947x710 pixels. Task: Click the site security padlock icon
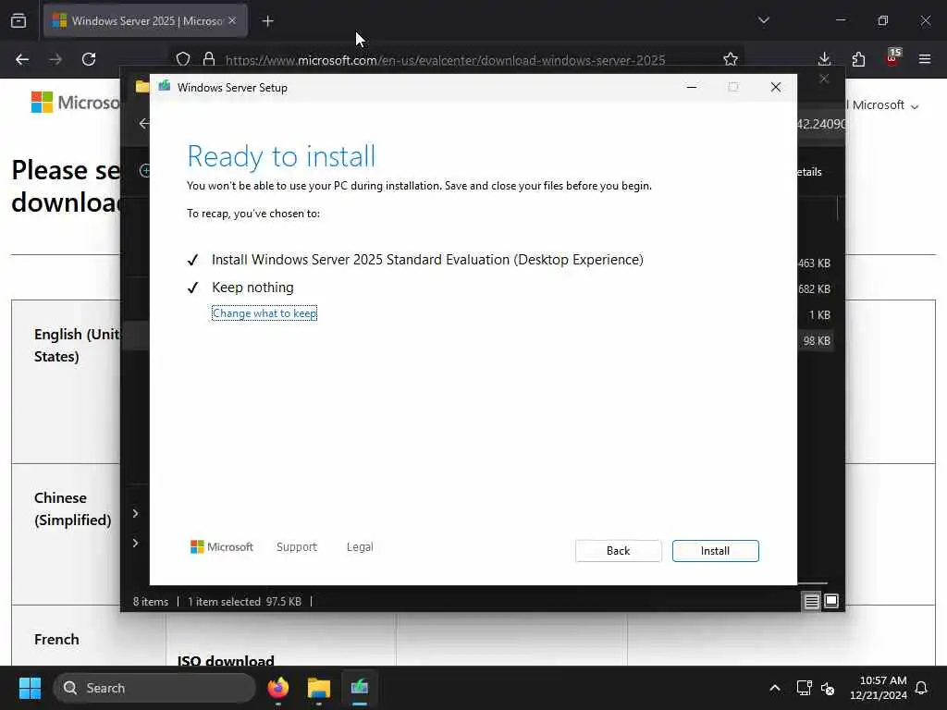(x=209, y=59)
